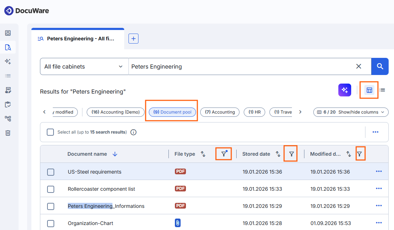Open the forms pencil icon in sidebar
The image size is (394, 230).
point(8,90)
